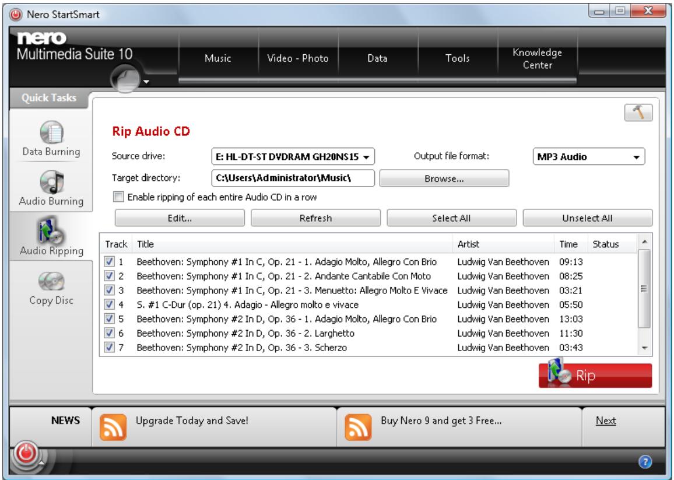Click the track list scroll down arrow
This screenshot has height=480, width=674.
[644, 348]
